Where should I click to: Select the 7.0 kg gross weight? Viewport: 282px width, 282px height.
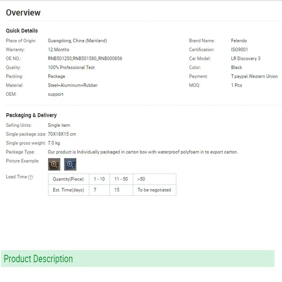point(54,143)
